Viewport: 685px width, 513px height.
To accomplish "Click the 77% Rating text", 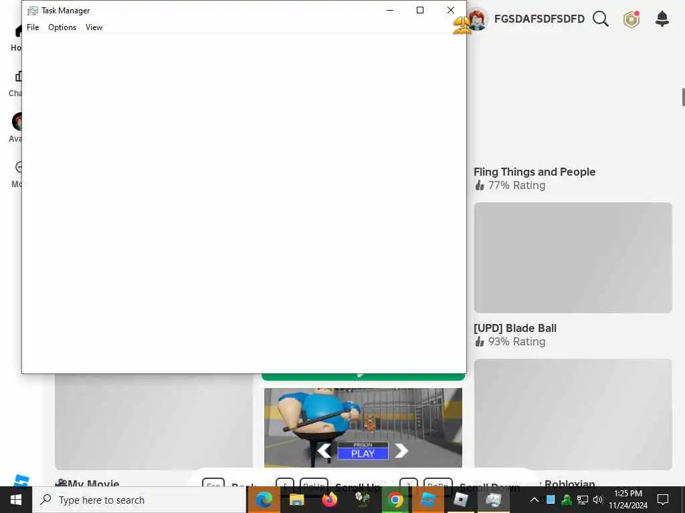I will (516, 186).
